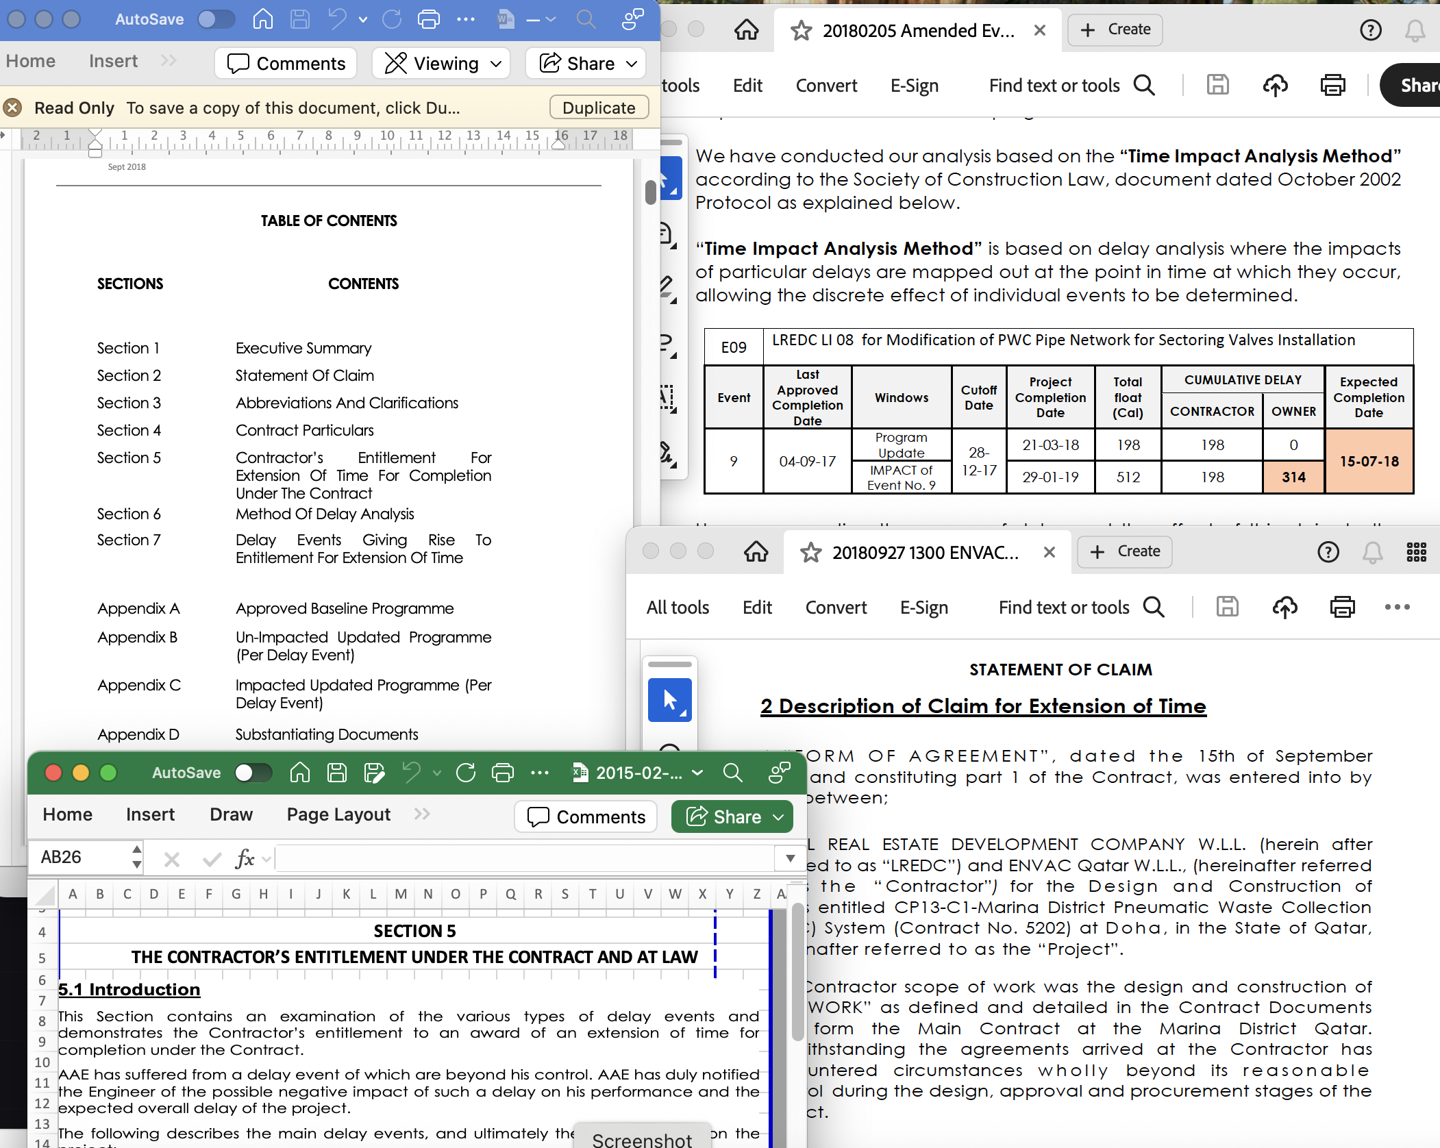Click print icon in top Acrobat window
The image size is (1440, 1148).
(x=1333, y=86)
